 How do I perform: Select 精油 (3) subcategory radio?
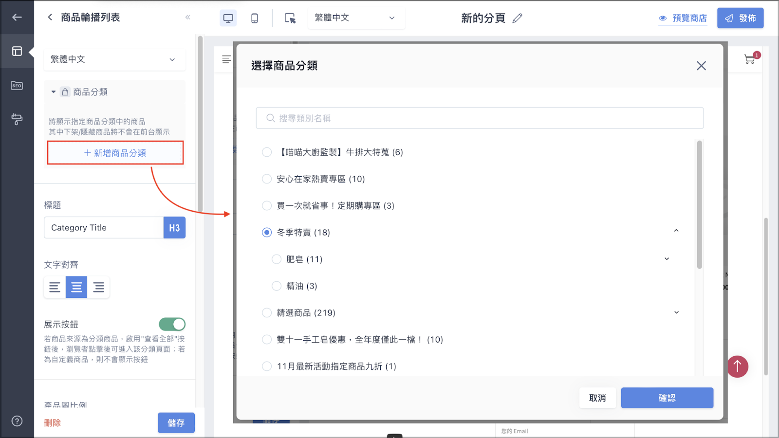pos(277,286)
